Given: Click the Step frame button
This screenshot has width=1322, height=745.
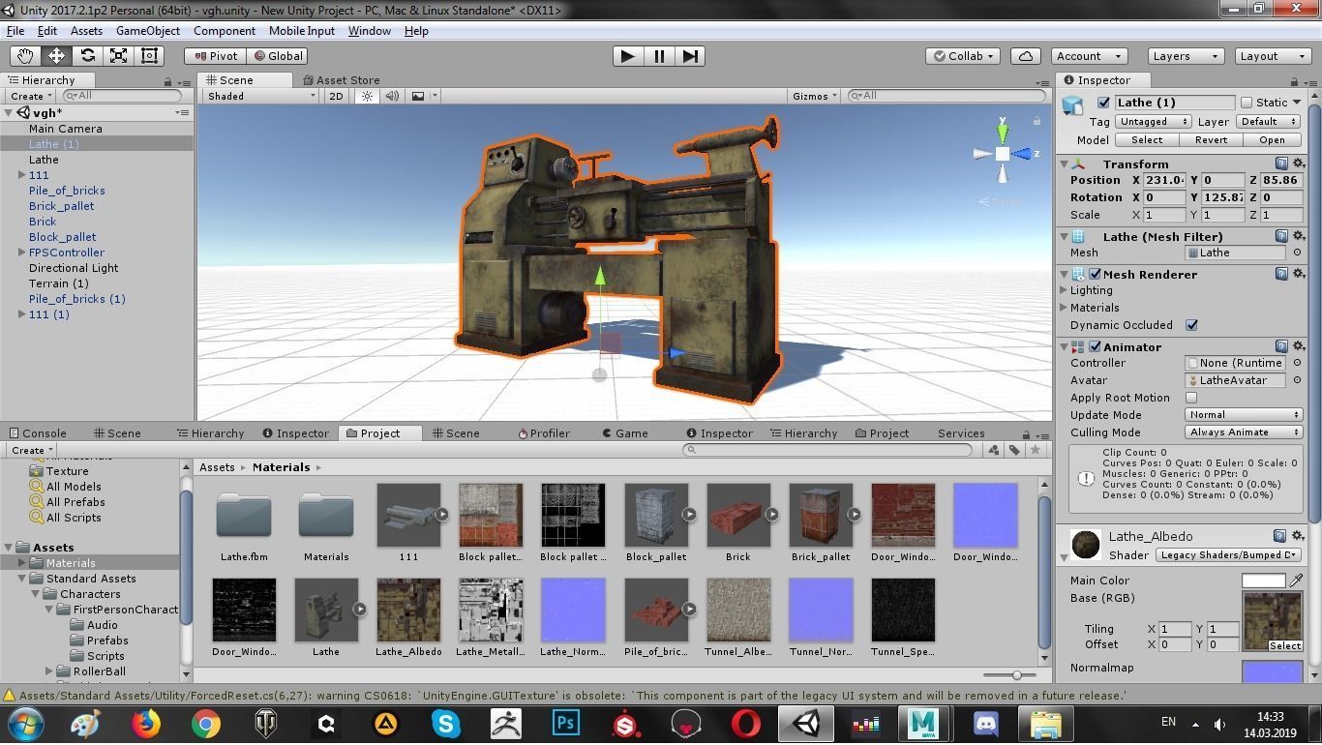Looking at the screenshot, I should (690, 56).
